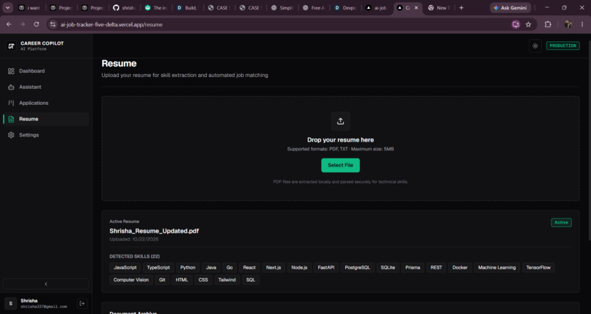Viewport: 591px width, 314px height.
Task: Click the Ask Gemini button
Action: (x=511, y=7)
